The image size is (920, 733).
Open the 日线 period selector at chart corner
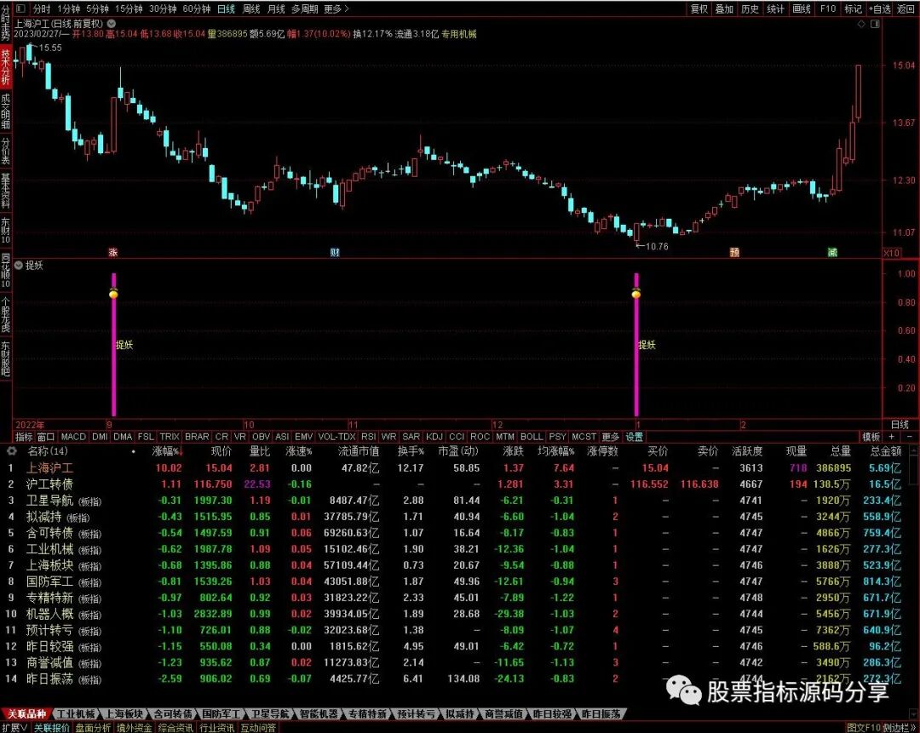pos(900,425)
